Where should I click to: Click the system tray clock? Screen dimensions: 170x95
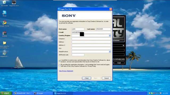pos(165,93)
